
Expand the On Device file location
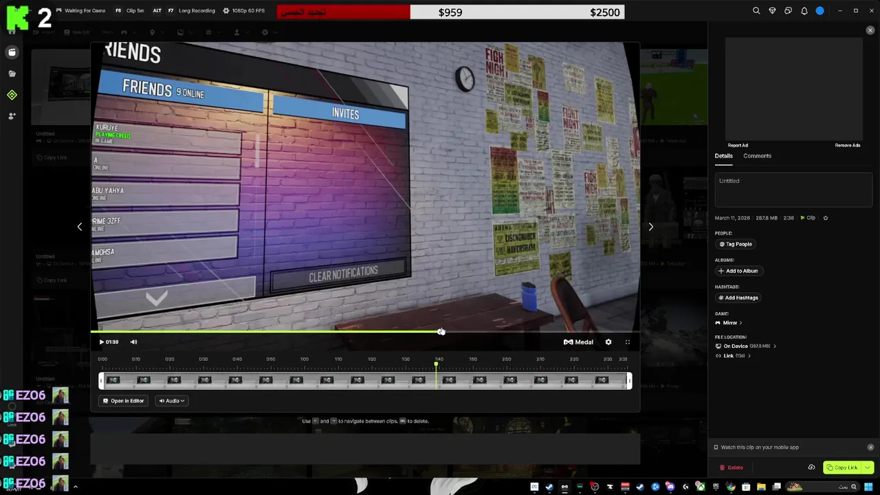tap(746, 346)
